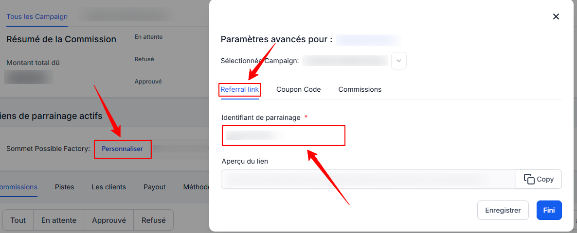Switch to the Referral link tab
The width and height of the screenshot is (577, 233).
pos(240,89)
